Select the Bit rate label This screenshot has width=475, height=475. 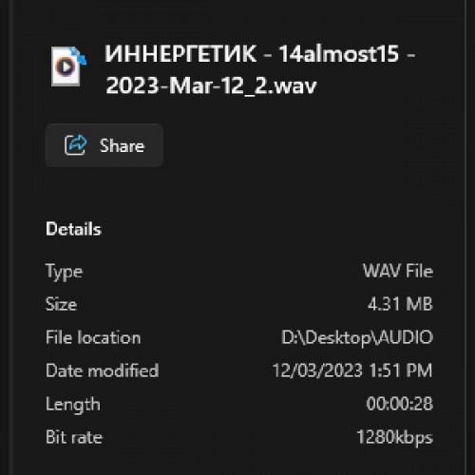coord(74,437)
